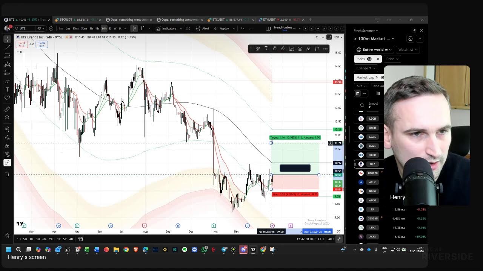Image resolution: width=483 pixels, height=271 pixels.
Task: Open the Market cap filter chip
Action: [x=370, y=78]
